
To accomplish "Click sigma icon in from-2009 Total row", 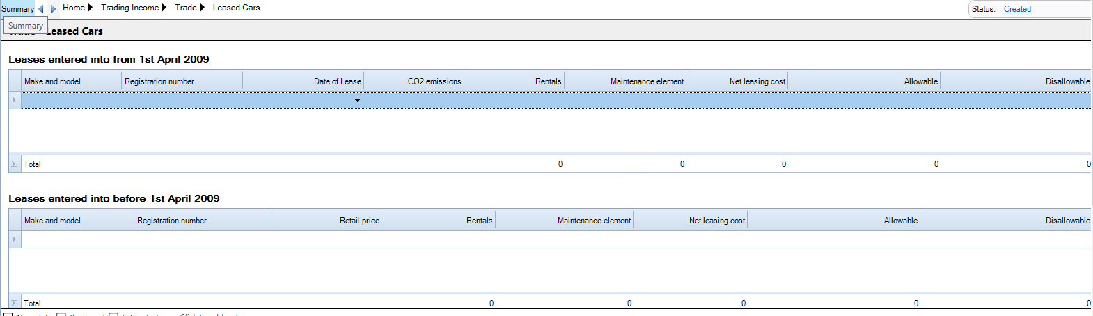I will (x=15, y=164).
